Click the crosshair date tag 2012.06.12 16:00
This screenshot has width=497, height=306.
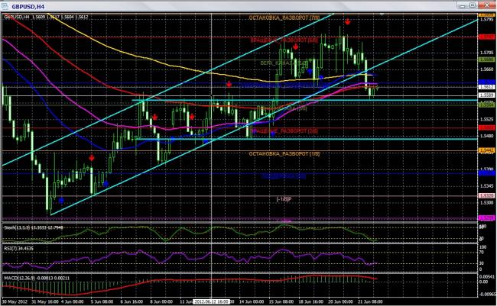click(211, 301)
